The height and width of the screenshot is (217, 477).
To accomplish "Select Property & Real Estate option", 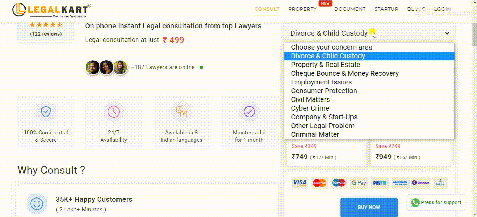I will pos(326,65).
